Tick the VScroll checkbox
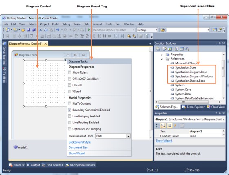229x175 pixels. click(70, 92)
